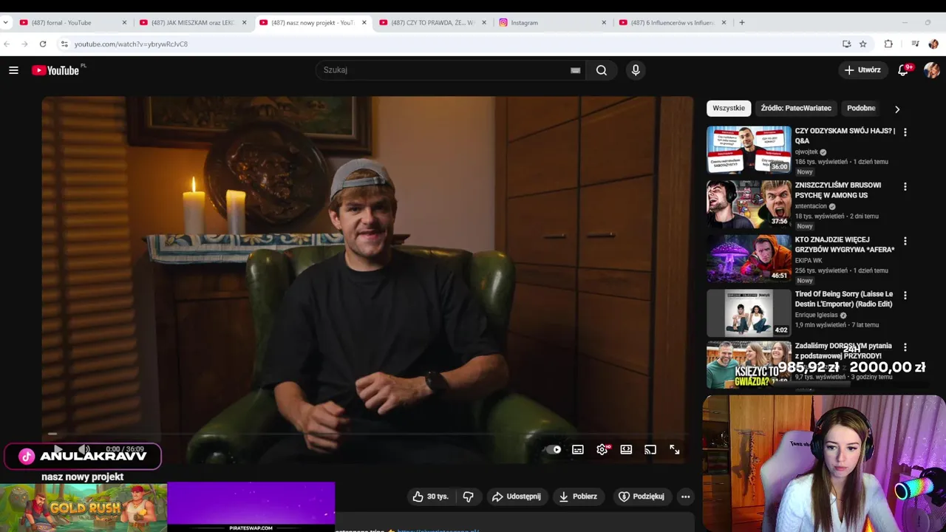
Task: Click the Tired Of Being Sorry video title
Action: (x=844, y=299)
